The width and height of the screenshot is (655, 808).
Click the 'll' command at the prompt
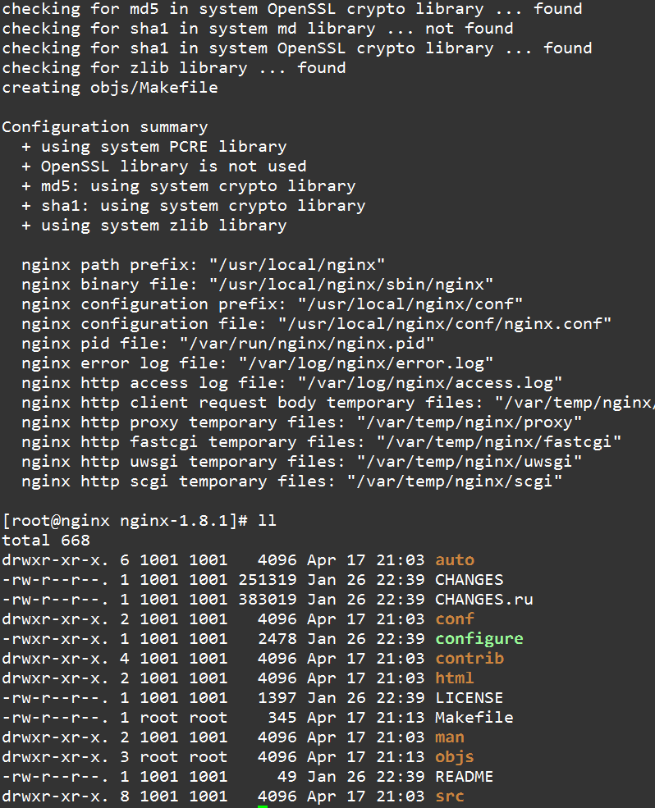click(267, 520)
